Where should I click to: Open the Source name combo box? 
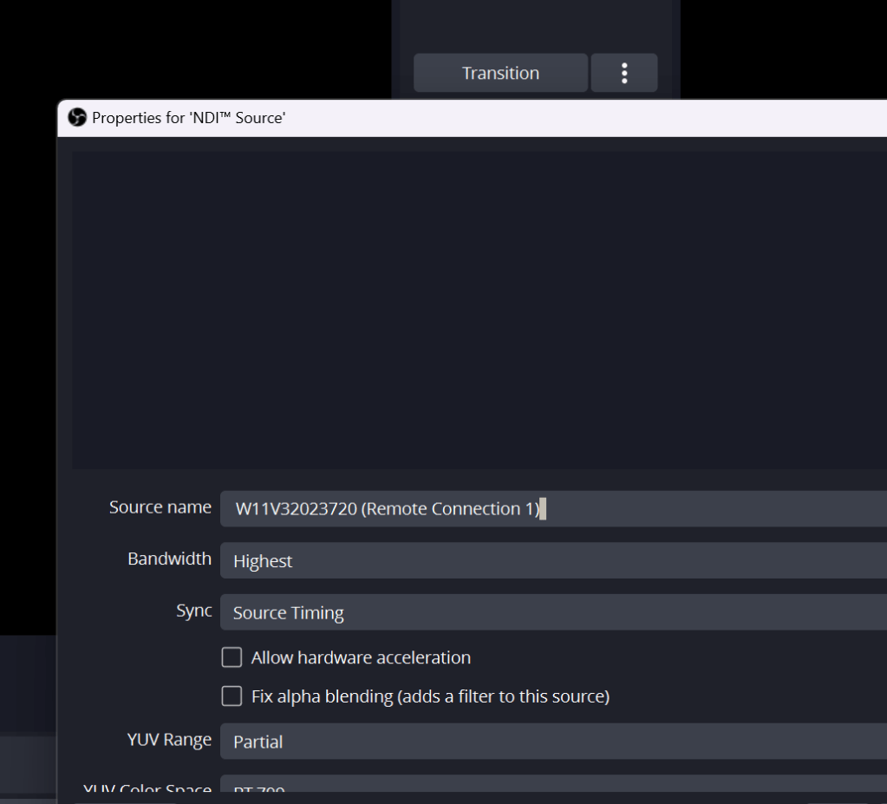553,508
